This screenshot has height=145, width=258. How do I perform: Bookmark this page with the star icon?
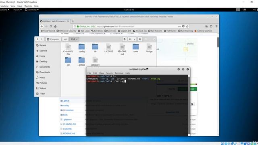187,26
